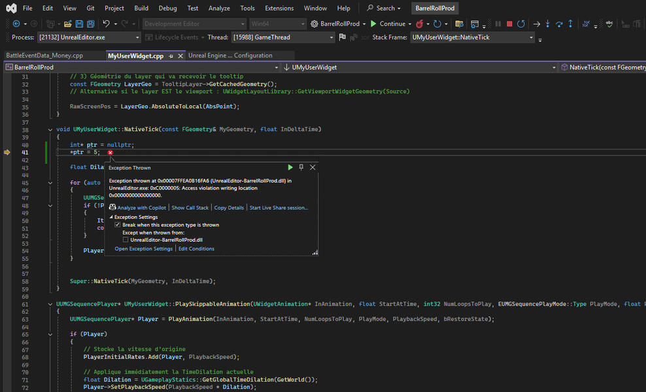Click the Step Over icon
This screenshot has width=646, height=392.
pyautogui.click(x=559, y=24)
